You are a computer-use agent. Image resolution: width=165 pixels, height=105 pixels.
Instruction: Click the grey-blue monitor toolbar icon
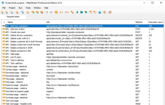point(22,12)
